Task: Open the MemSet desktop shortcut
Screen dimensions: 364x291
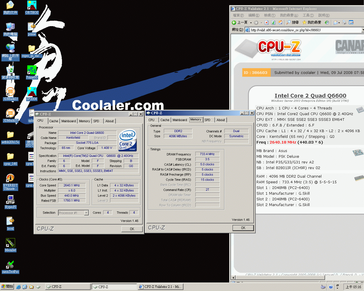Action: coord(10,245)
